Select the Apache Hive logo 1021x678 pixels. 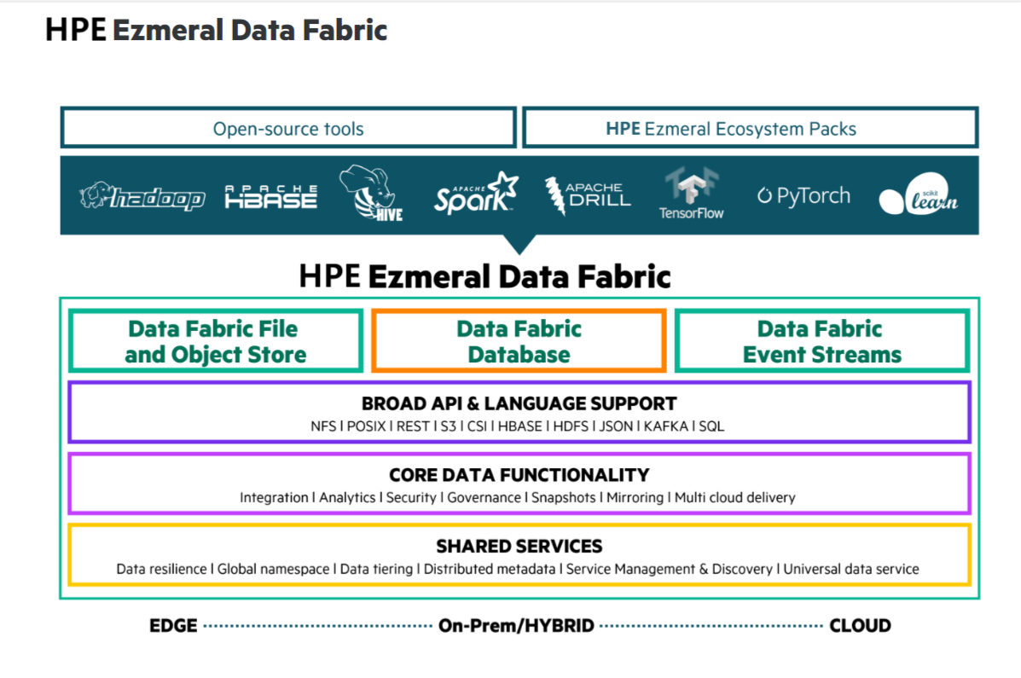point(372,193)
